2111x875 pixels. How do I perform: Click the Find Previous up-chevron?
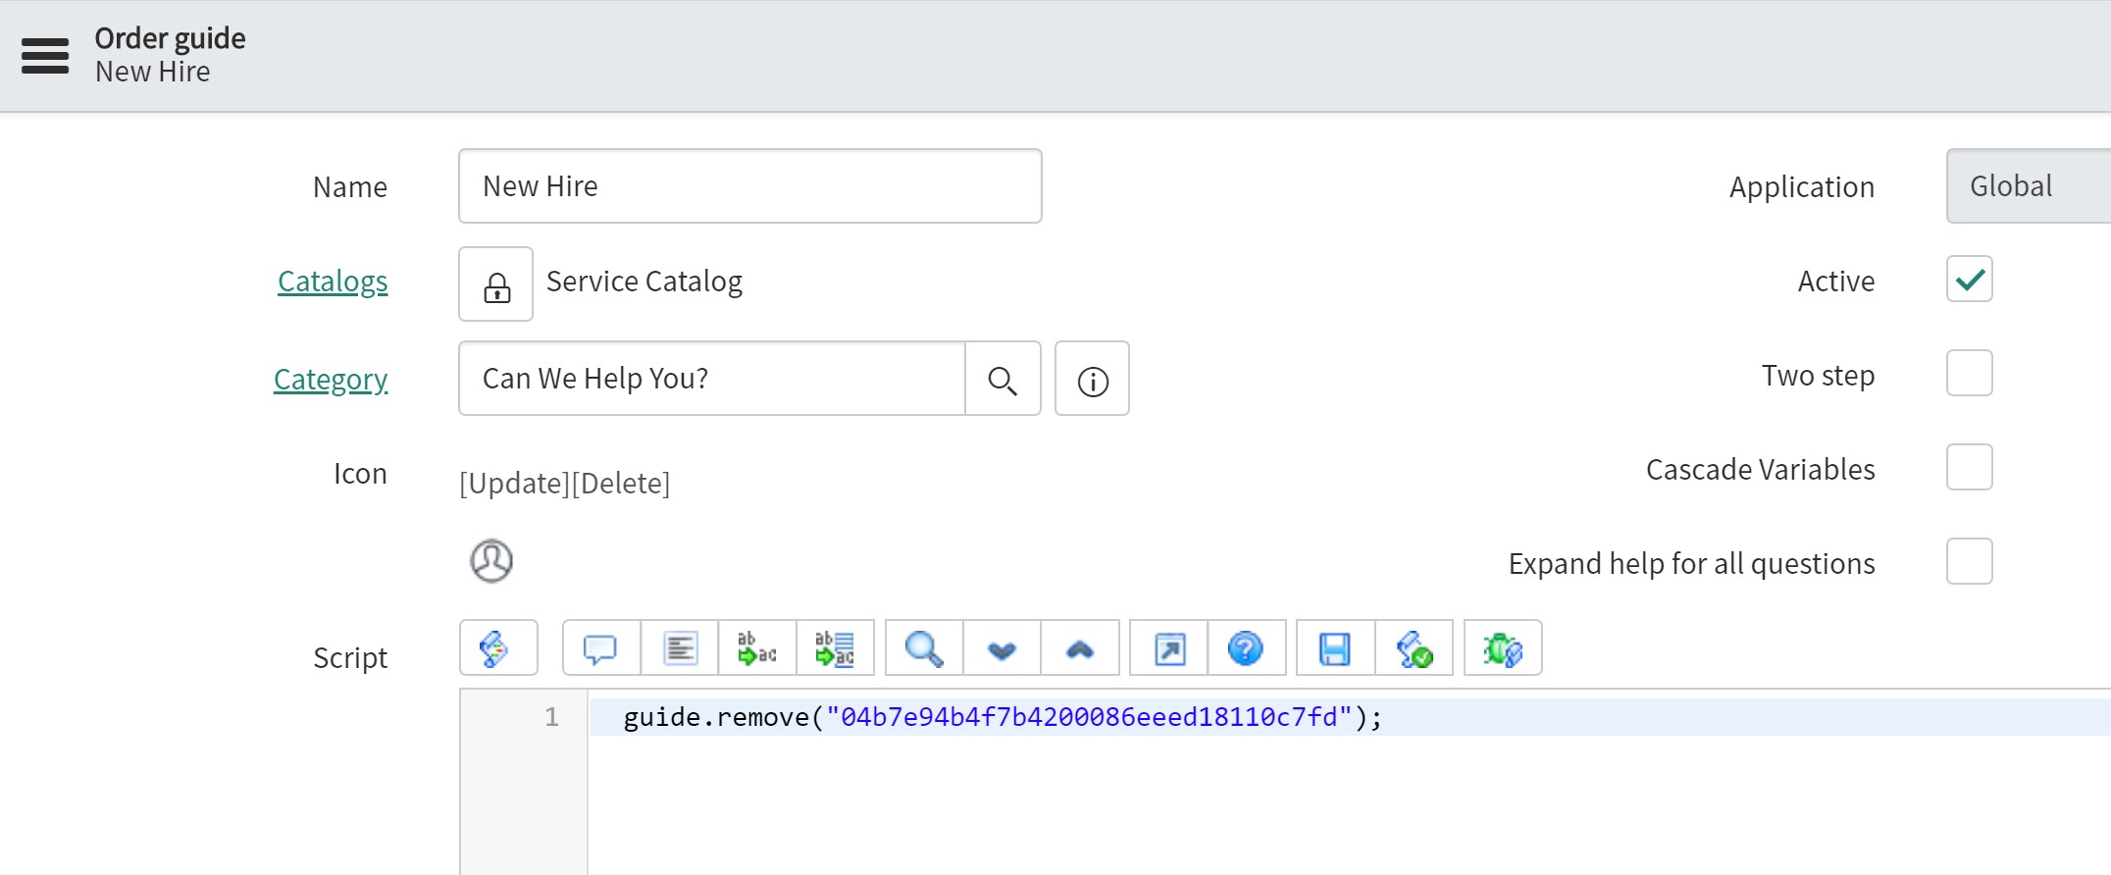pyautogui.click(x=1080, y=648)
